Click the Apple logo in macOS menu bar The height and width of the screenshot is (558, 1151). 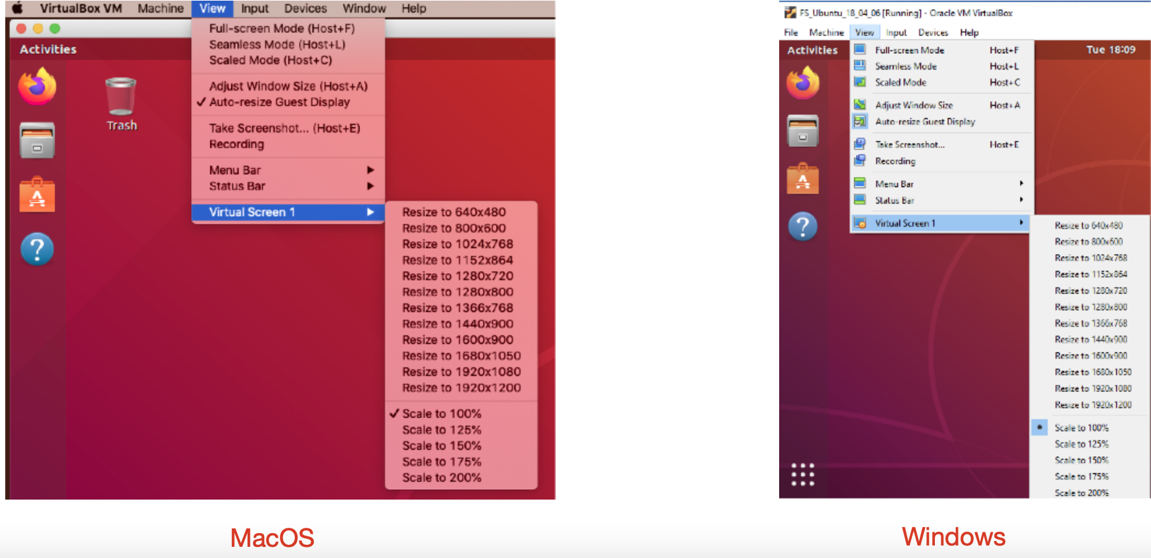click(17, 9)
